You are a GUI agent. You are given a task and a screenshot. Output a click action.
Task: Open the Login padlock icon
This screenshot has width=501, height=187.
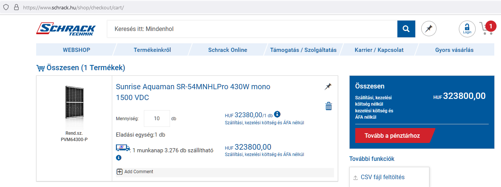(x=467, y=29)
